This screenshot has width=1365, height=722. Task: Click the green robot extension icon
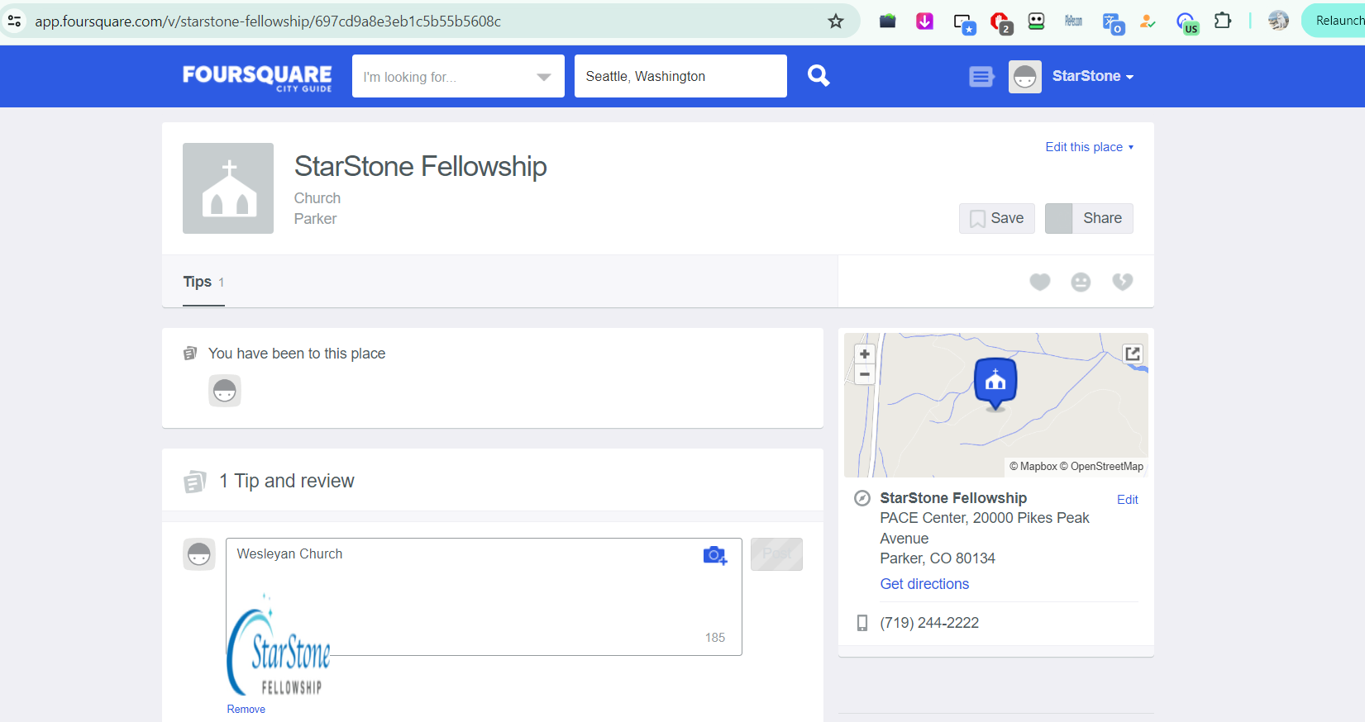point(1036,21)
